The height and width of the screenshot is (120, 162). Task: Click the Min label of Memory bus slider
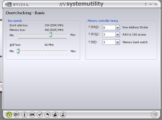click(x=12, y=35)
